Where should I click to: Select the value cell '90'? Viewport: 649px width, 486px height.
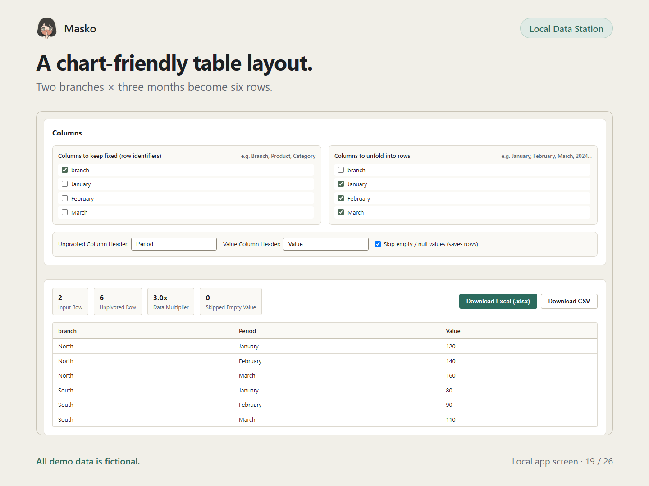coord(449,405)
